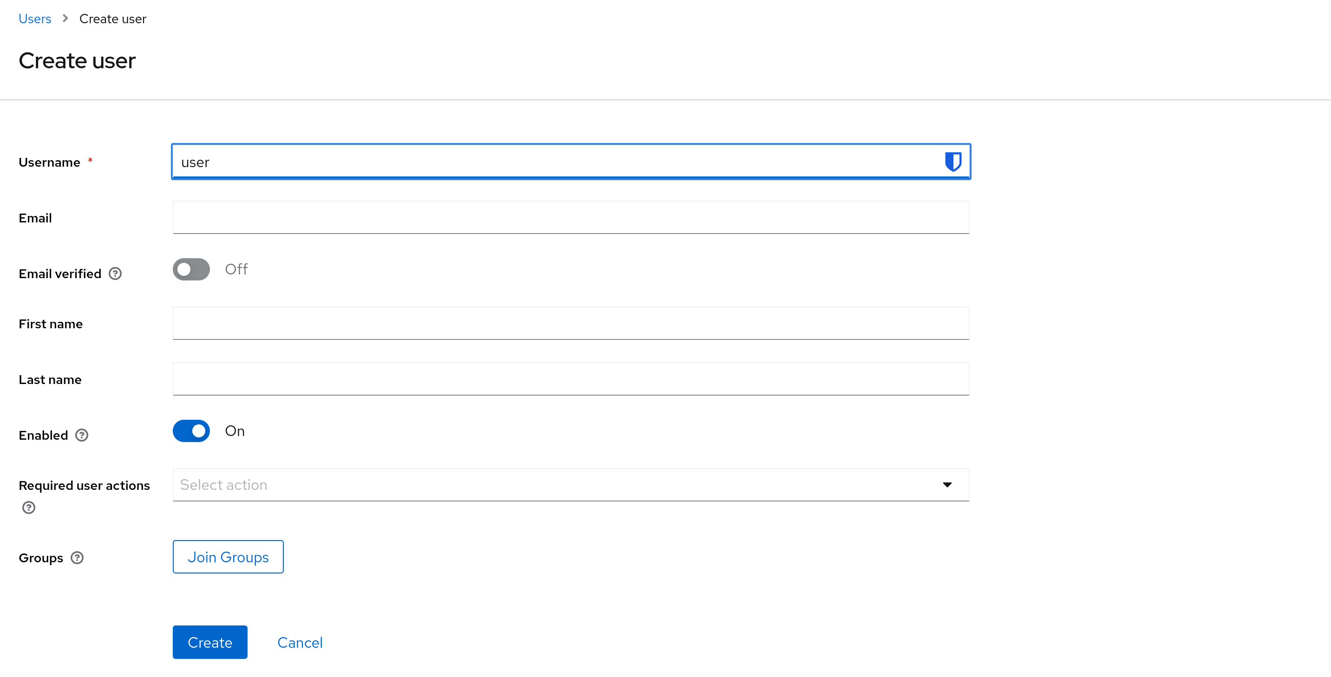
Task: Turn on the Email verified switch
Action: 191,269
